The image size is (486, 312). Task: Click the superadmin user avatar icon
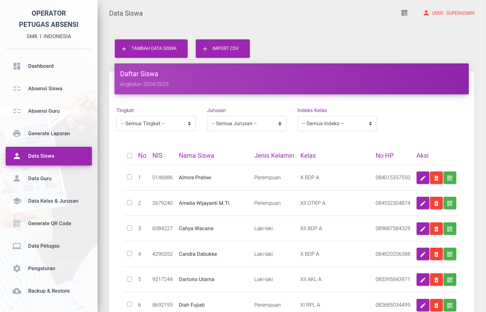pyautogui.click(x=426, y=13)
